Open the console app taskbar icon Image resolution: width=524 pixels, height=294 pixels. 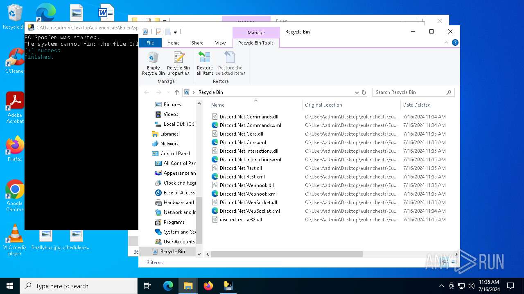click(228, 286)
